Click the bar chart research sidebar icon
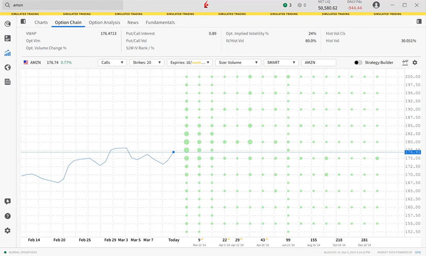 click(x=7, y=53)
